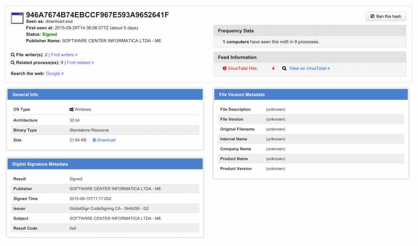This screenshot has width=418, height=246.
Task: Click the magnifier icon beside Related process(es)
Action: (x=13, y=62)
